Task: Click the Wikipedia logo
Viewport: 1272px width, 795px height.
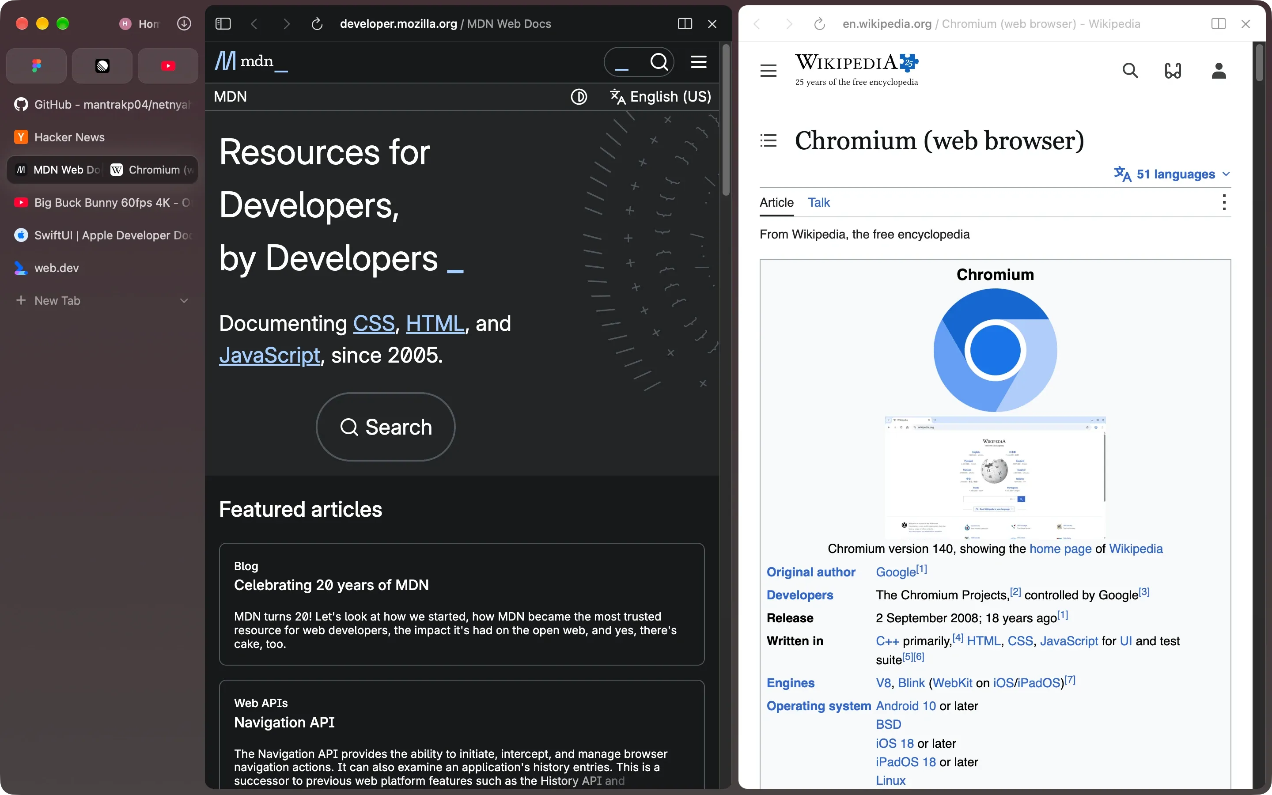Action: 857,69
